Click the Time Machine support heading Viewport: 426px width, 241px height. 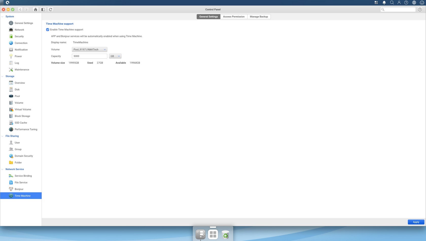60,24
